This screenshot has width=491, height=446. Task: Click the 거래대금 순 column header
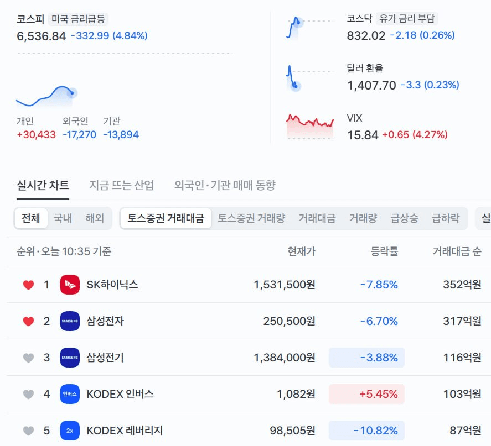coord(457,251)
